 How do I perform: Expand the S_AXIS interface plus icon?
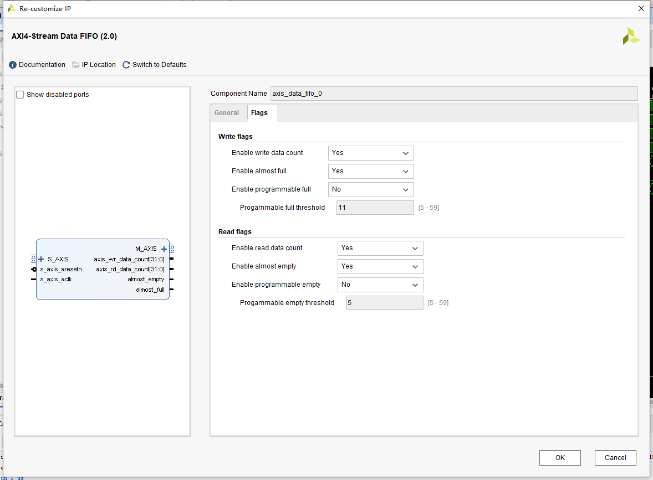click(41, 259)
